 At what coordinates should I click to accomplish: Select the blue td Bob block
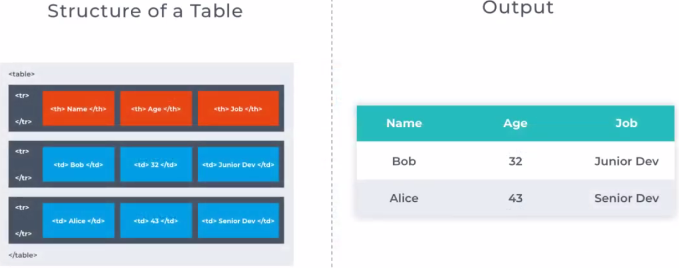[x=78, y=165]
